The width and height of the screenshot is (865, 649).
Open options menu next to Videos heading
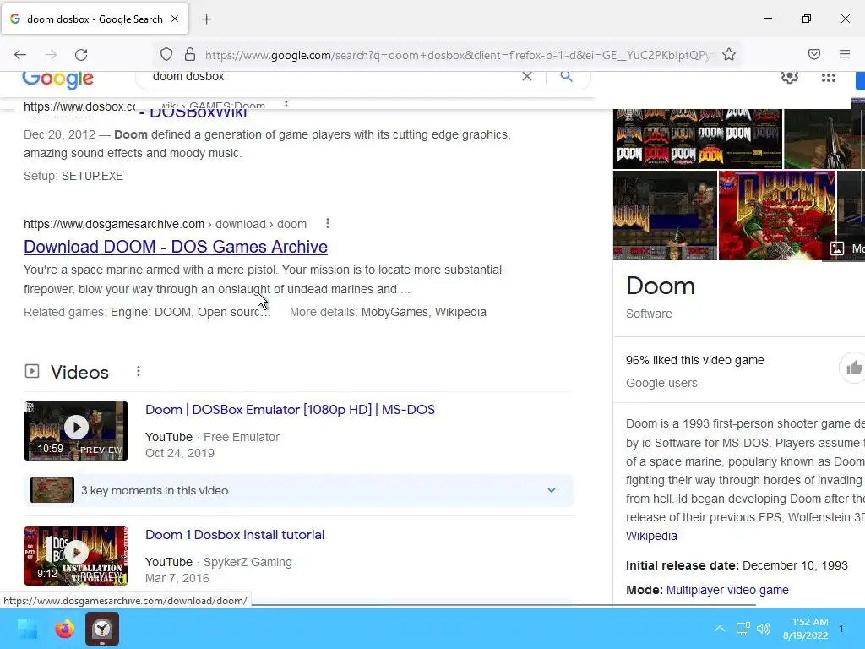tap(139, 372)
